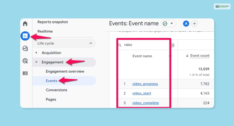Select the Engagement menu item
This screenshot has width=234, height=126.
click(53, 62)
